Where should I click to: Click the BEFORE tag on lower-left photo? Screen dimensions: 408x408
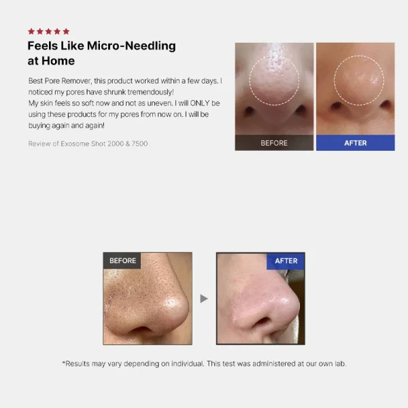[x=122, y=260]
